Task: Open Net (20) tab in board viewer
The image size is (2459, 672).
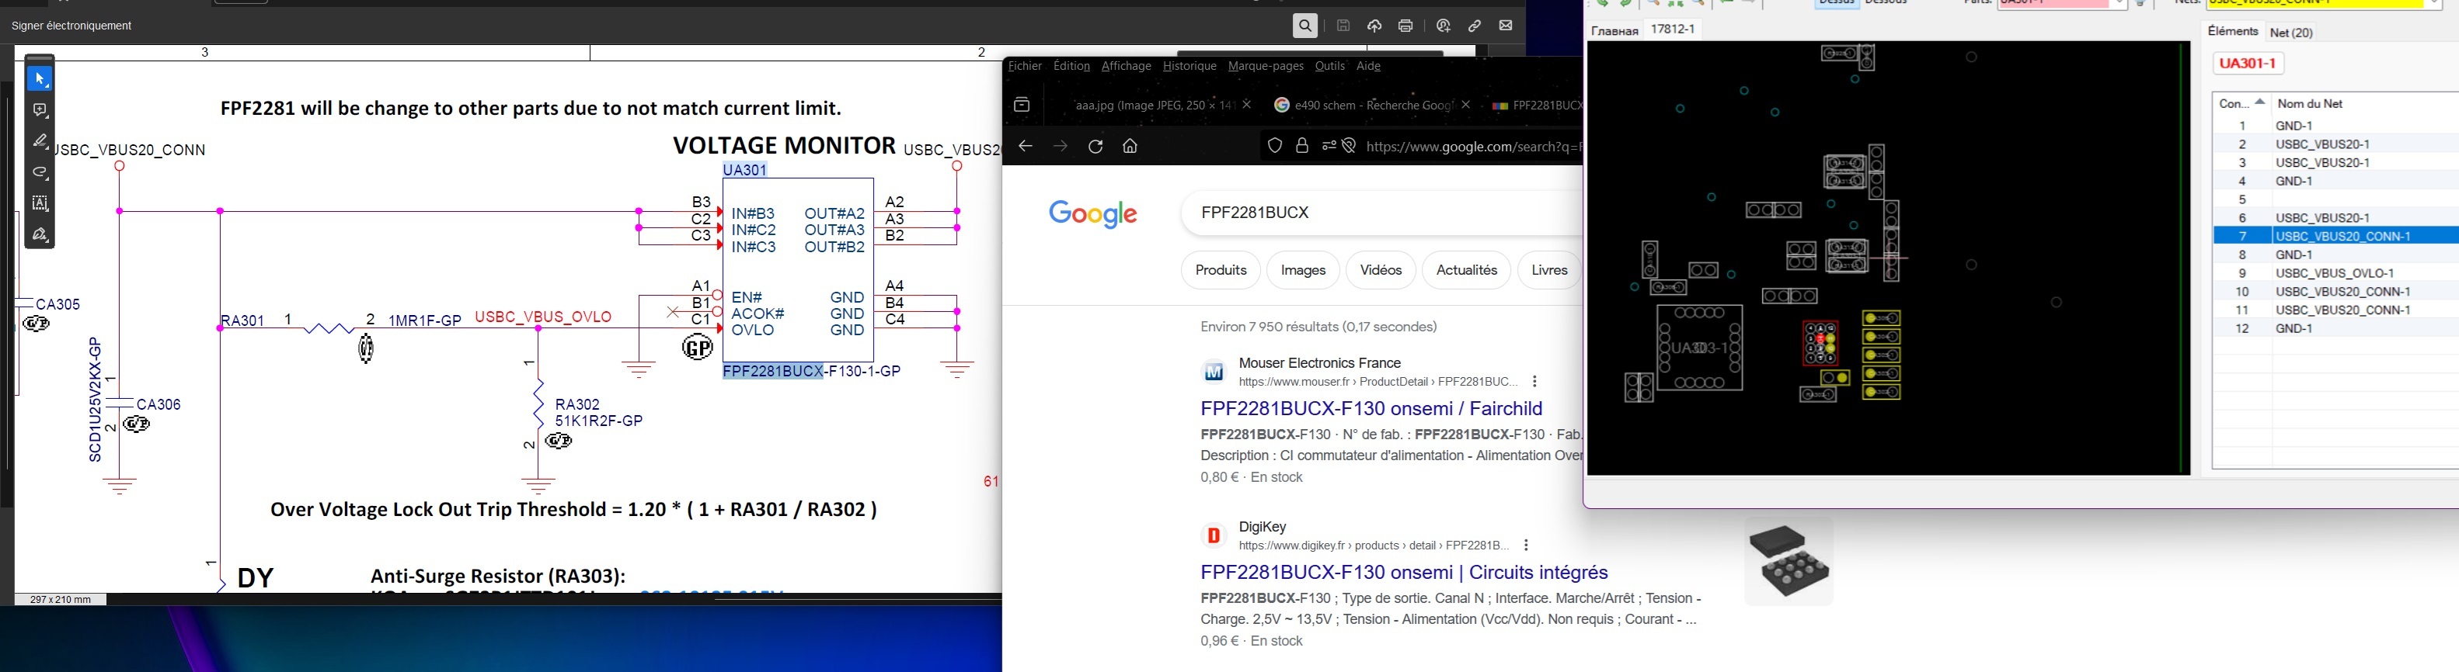Action: pyautogui.click(x=2292, y=33)
